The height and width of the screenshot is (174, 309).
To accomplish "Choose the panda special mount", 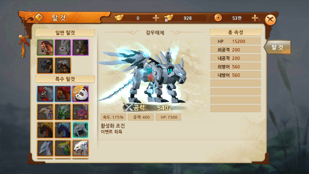I will (81, 94).
